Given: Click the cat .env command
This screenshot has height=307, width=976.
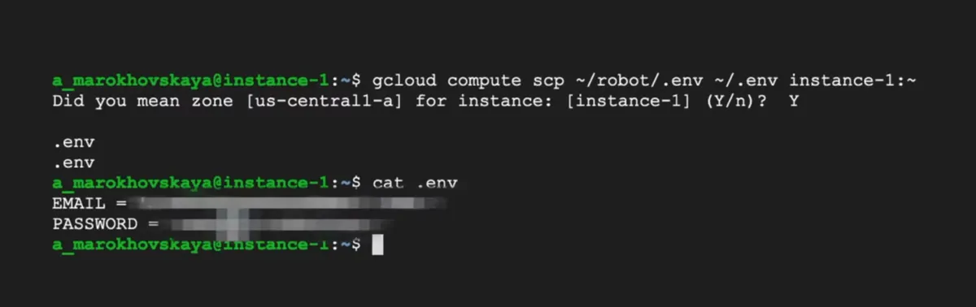Looking at the screenshot, I should click(x=415, y=183).
